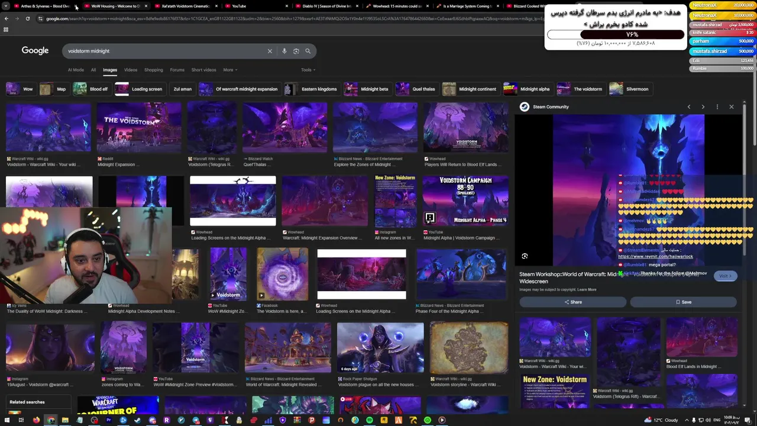Screen dimensions: 757x426
Task: Open the Reddit 'THE VOIDSTORM' thumbnail
Action: [139, 128]
